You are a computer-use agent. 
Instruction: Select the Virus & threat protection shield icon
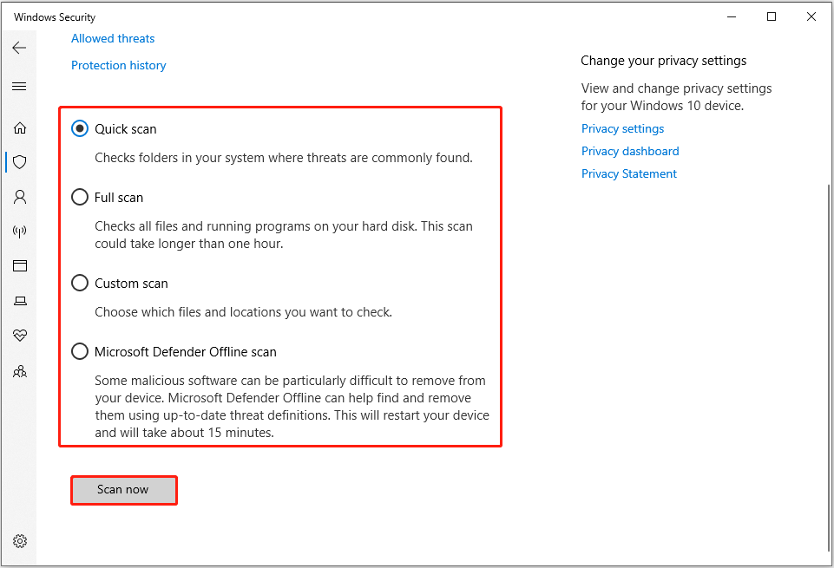click(19, 162)
